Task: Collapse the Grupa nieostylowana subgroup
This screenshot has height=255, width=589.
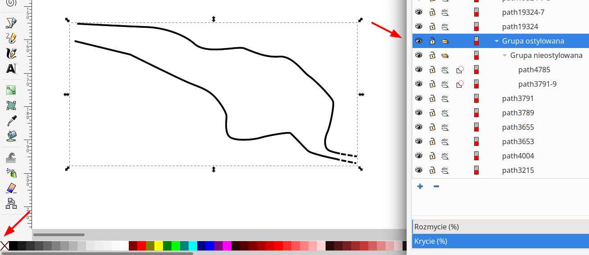Action: [x=505, y=55]
